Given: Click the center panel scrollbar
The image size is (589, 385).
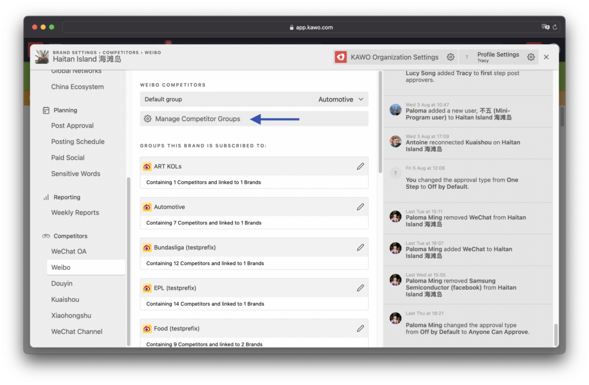Looking at the screenshot, I should click(x=380, y=122).
